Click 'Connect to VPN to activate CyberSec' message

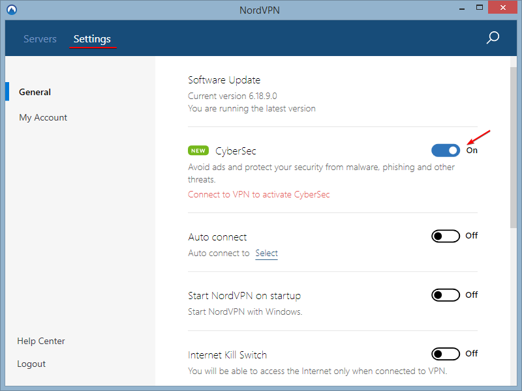tap(258, 194)
